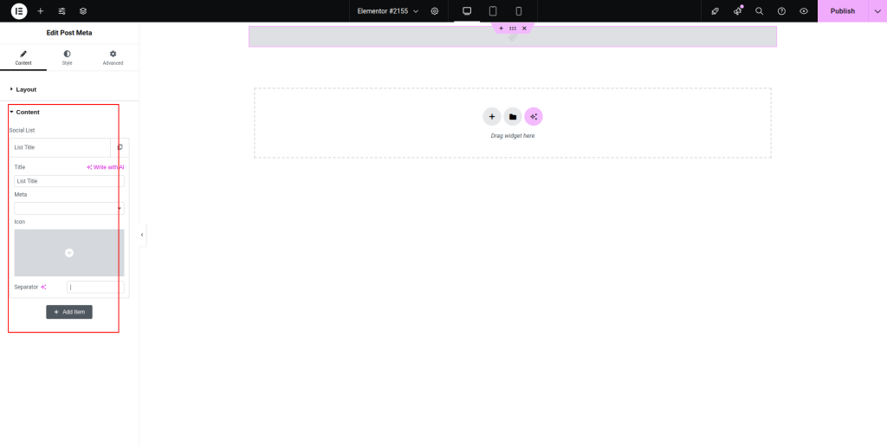The image size is (887, 447).
Task: Click the Separator input field
Action: pyautogui.click(x=95, y=287)
